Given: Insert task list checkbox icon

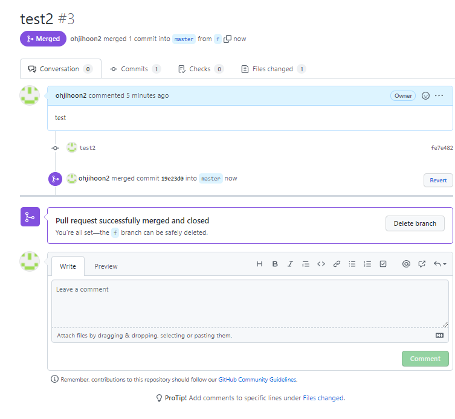Looking at the screenshot, I should 383,264.
